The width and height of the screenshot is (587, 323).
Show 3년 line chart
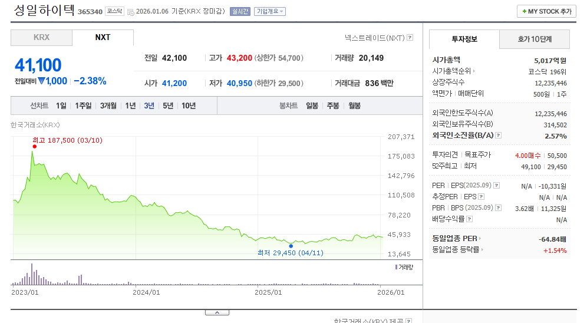pyautogui.click(x=149, y=106)
